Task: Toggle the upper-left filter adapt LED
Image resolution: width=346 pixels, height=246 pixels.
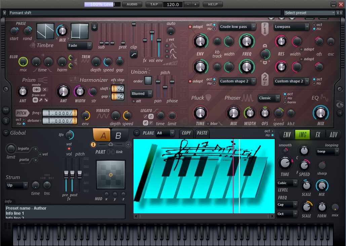Action: 190,27
